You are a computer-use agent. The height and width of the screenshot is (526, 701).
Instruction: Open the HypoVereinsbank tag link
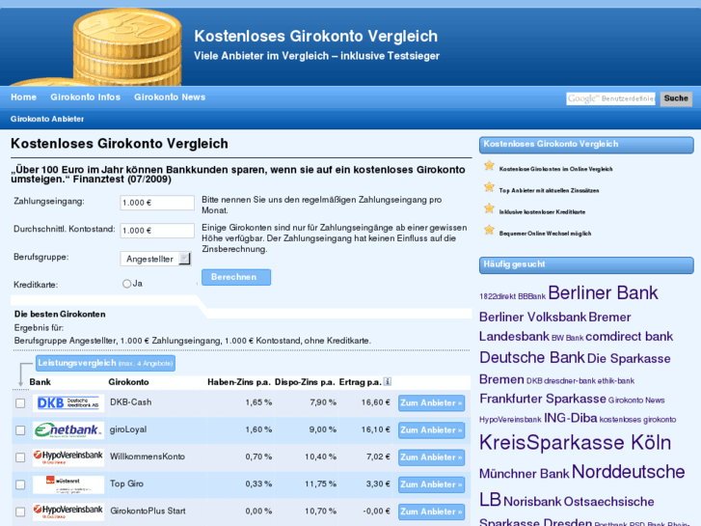pos(510,420)
